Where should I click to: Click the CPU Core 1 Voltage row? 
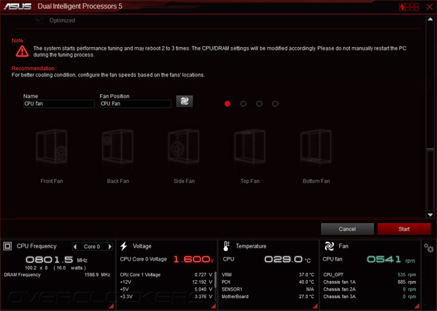pos(166,275)
